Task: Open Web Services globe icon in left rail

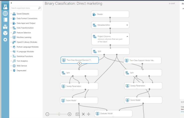Action: [x=5, y=13]
